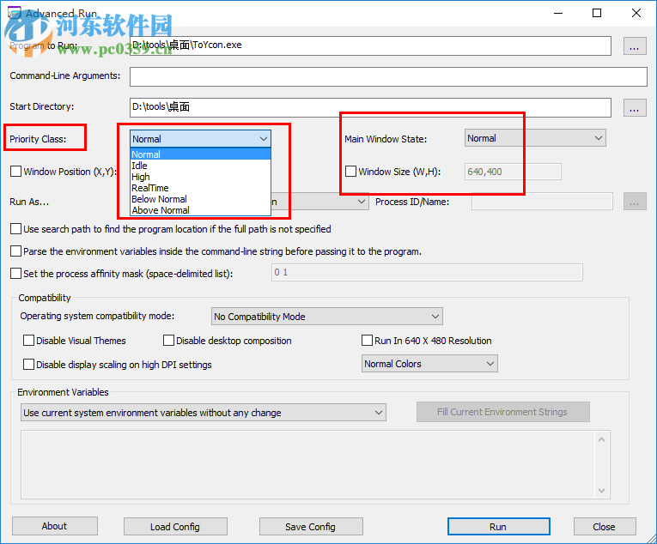Select Idle priority option
This screenshot has height=544, width=657.
201,166
